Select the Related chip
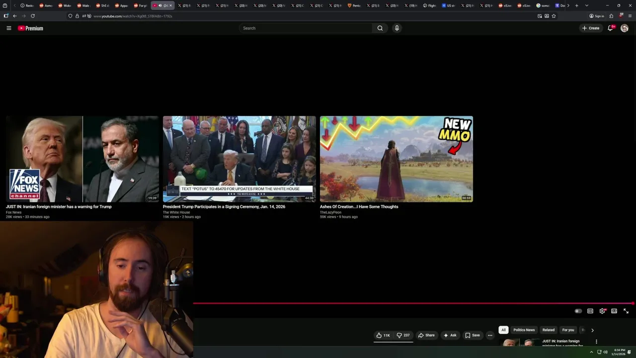Viewport: 636px width, 358px height. pyautogui.click(x=549, y=330)
